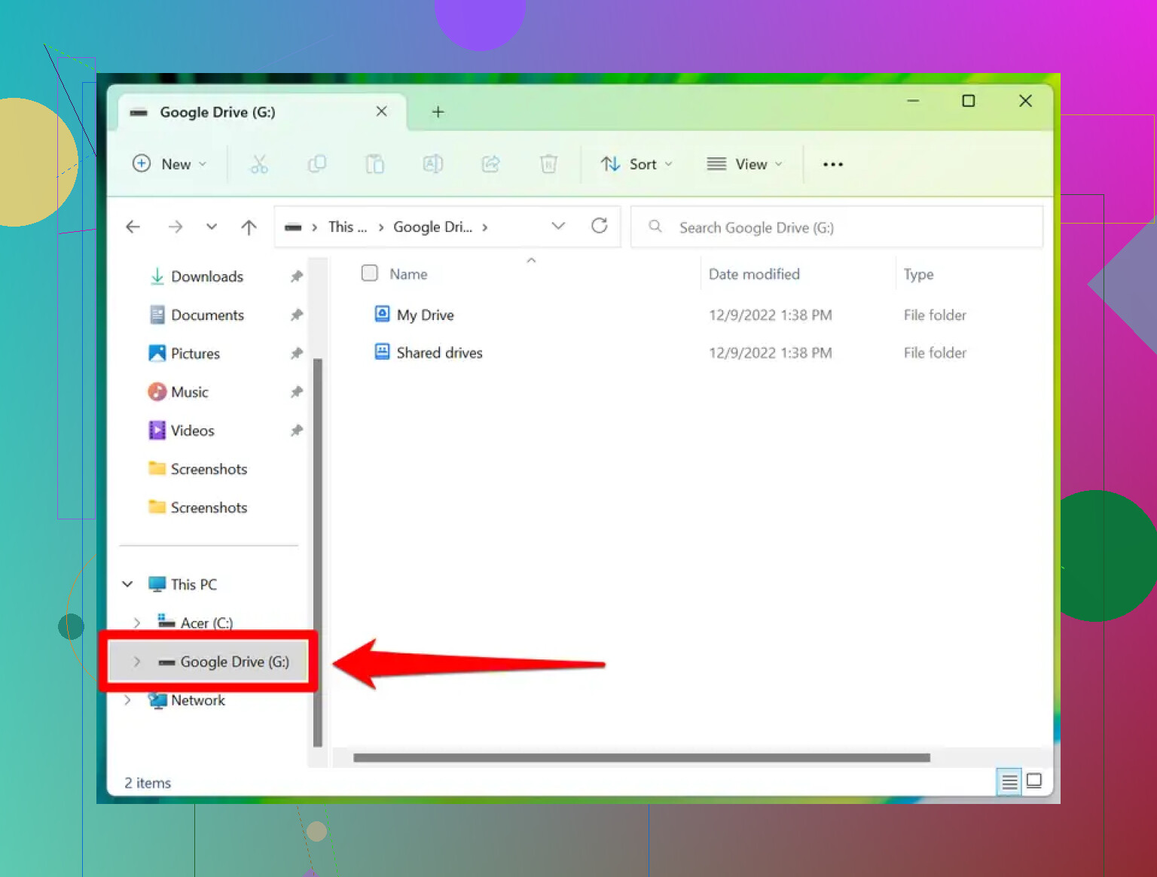The width and height of the screenshot is (1157, 877).
Task: Switch to details view icon in status bar
Action: pyautogui.click(x=1009, y=781)
